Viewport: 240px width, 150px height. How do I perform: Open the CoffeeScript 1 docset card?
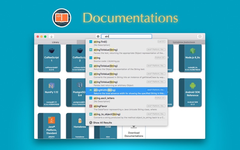pos(49,58)
